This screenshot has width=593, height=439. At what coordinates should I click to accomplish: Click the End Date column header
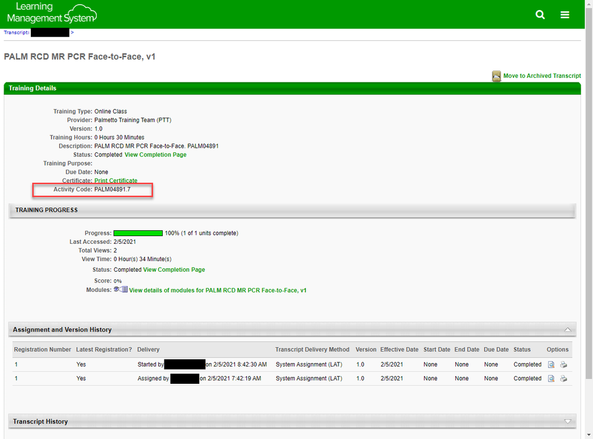467,349
